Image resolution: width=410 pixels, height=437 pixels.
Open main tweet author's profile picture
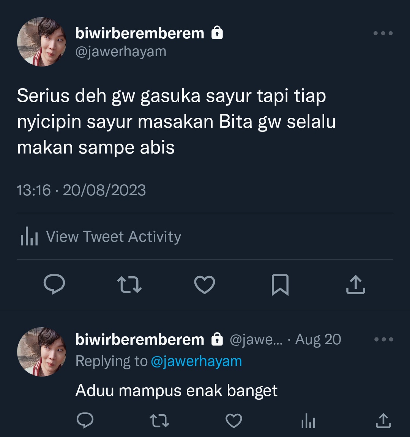tap(42, 42)
